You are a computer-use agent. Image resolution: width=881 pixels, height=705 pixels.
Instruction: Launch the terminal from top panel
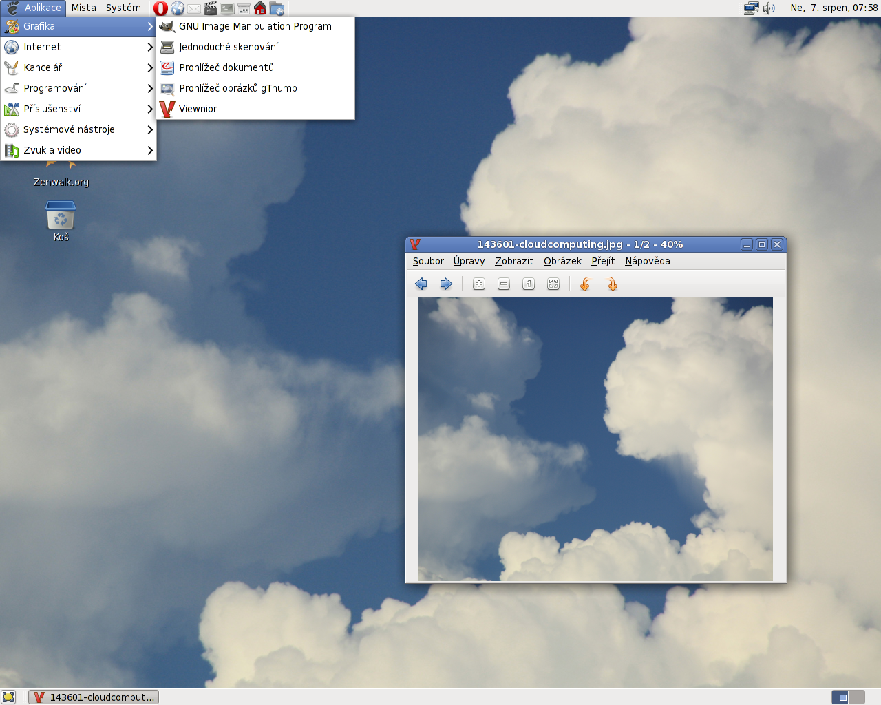227,8
